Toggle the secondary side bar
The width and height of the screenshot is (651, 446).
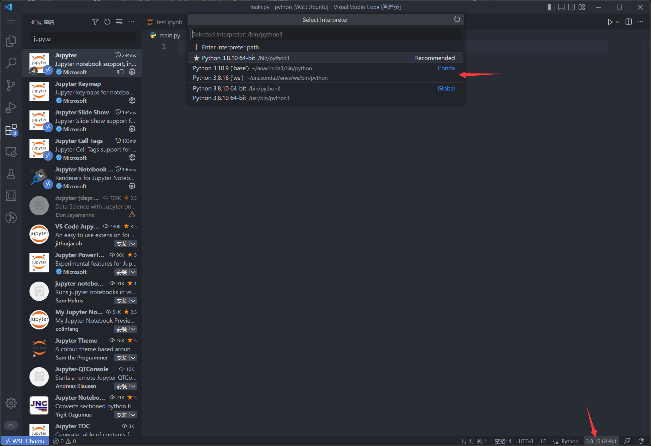pyautogui.click(x=571, y=7)
